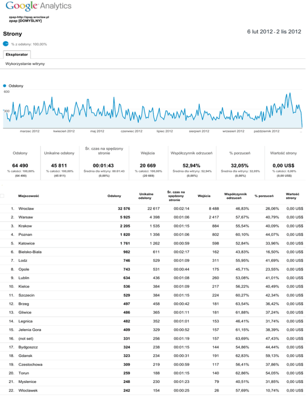Click the 64 490 Odsłony summary metric
The width and height of the screenshot is (306, 396).
coord(20,165)
